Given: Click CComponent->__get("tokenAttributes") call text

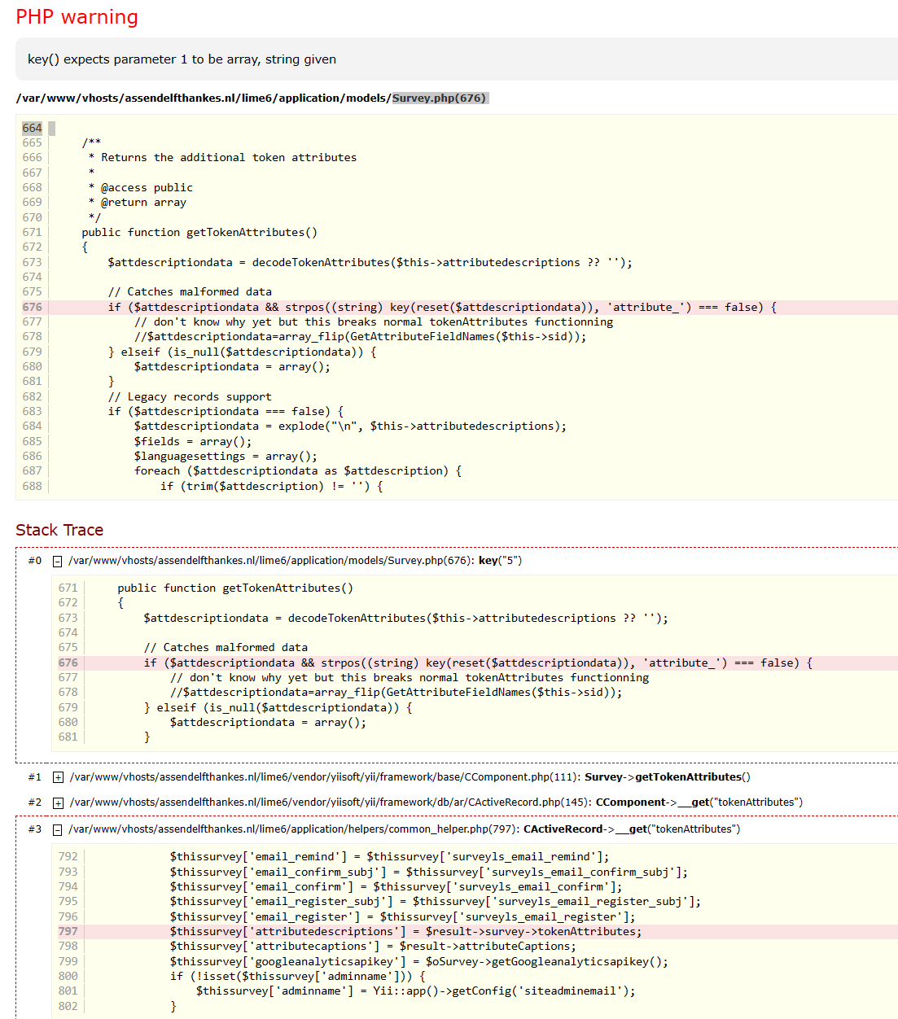Looking at the screenshot, I should (x=699, y=803).
